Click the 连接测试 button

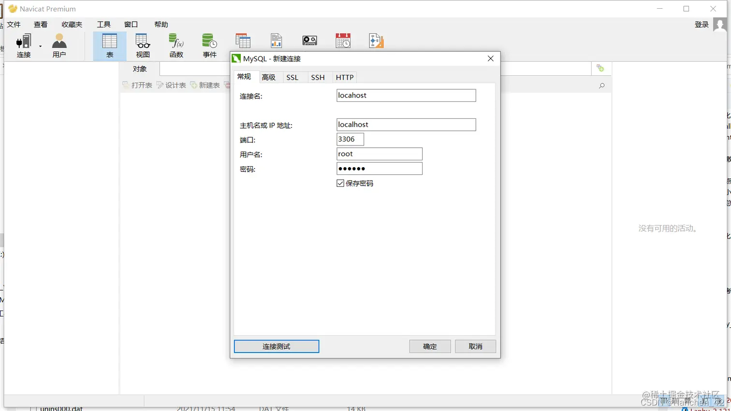pyautogui.click(x=277, y=346)
